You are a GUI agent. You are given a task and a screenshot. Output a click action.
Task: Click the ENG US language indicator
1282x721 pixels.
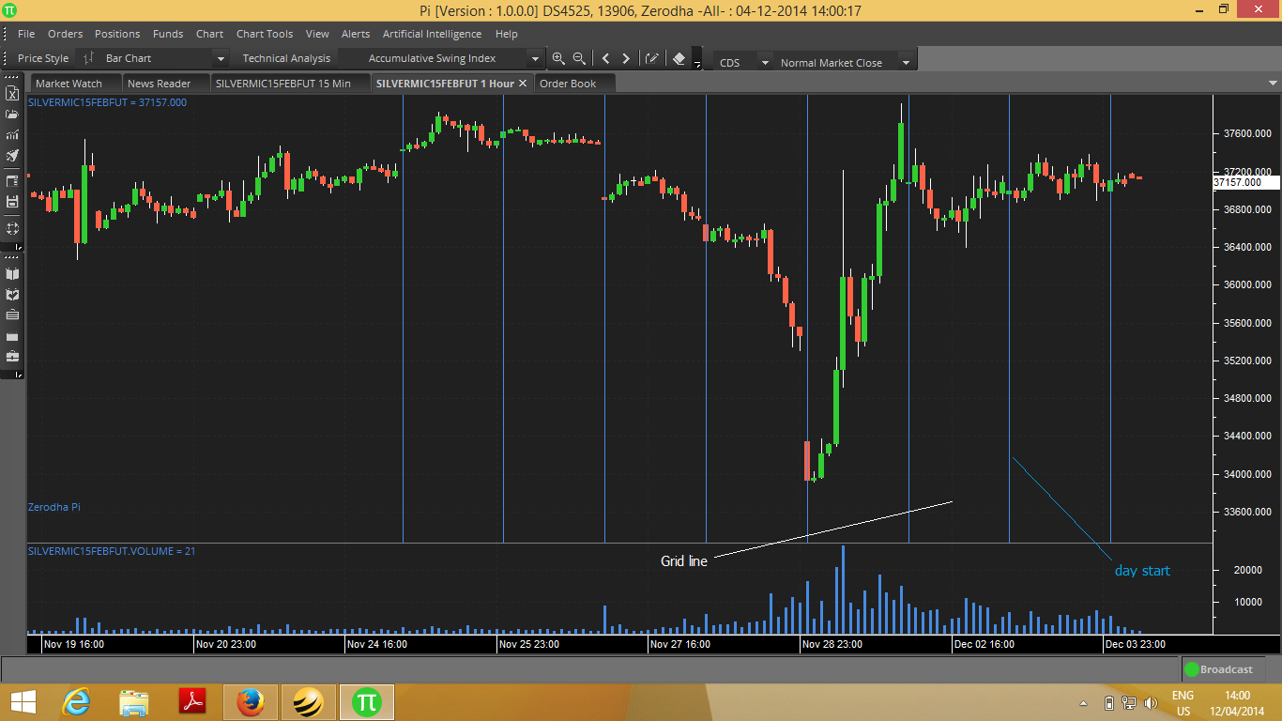tap(1183, 702)
